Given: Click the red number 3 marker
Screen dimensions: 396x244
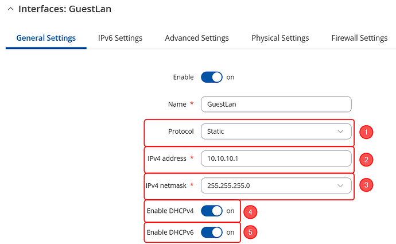Looking at the screenshot, I should pos(366,185).
